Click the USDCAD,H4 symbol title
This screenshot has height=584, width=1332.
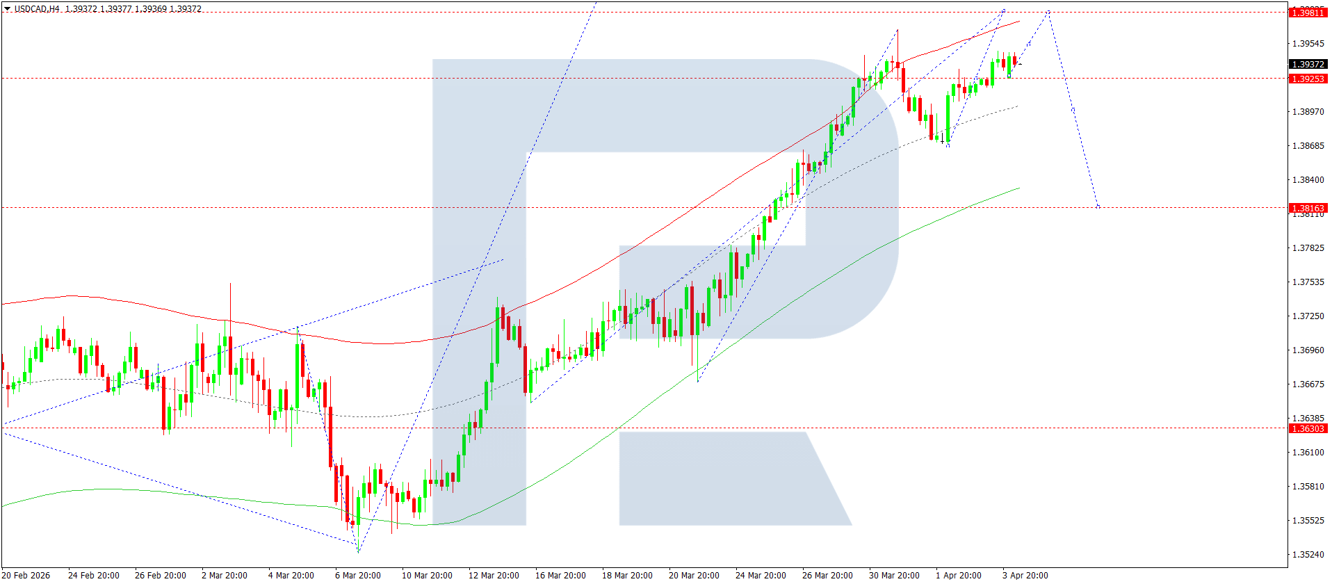click(37, 9)
